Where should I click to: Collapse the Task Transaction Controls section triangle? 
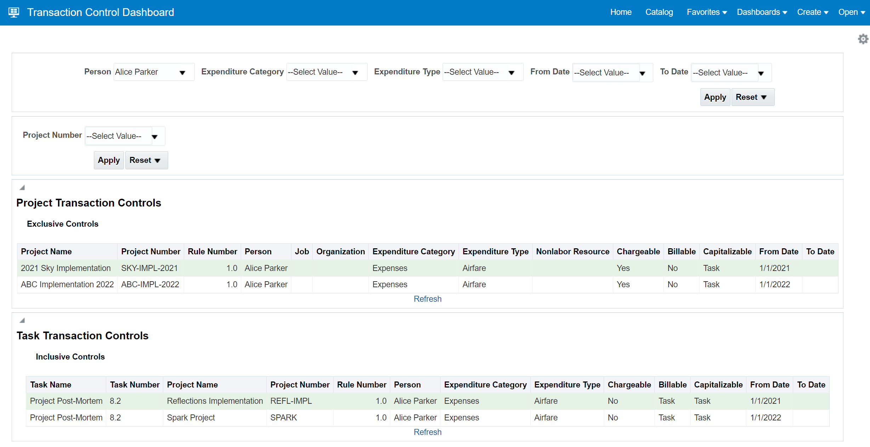22,320
